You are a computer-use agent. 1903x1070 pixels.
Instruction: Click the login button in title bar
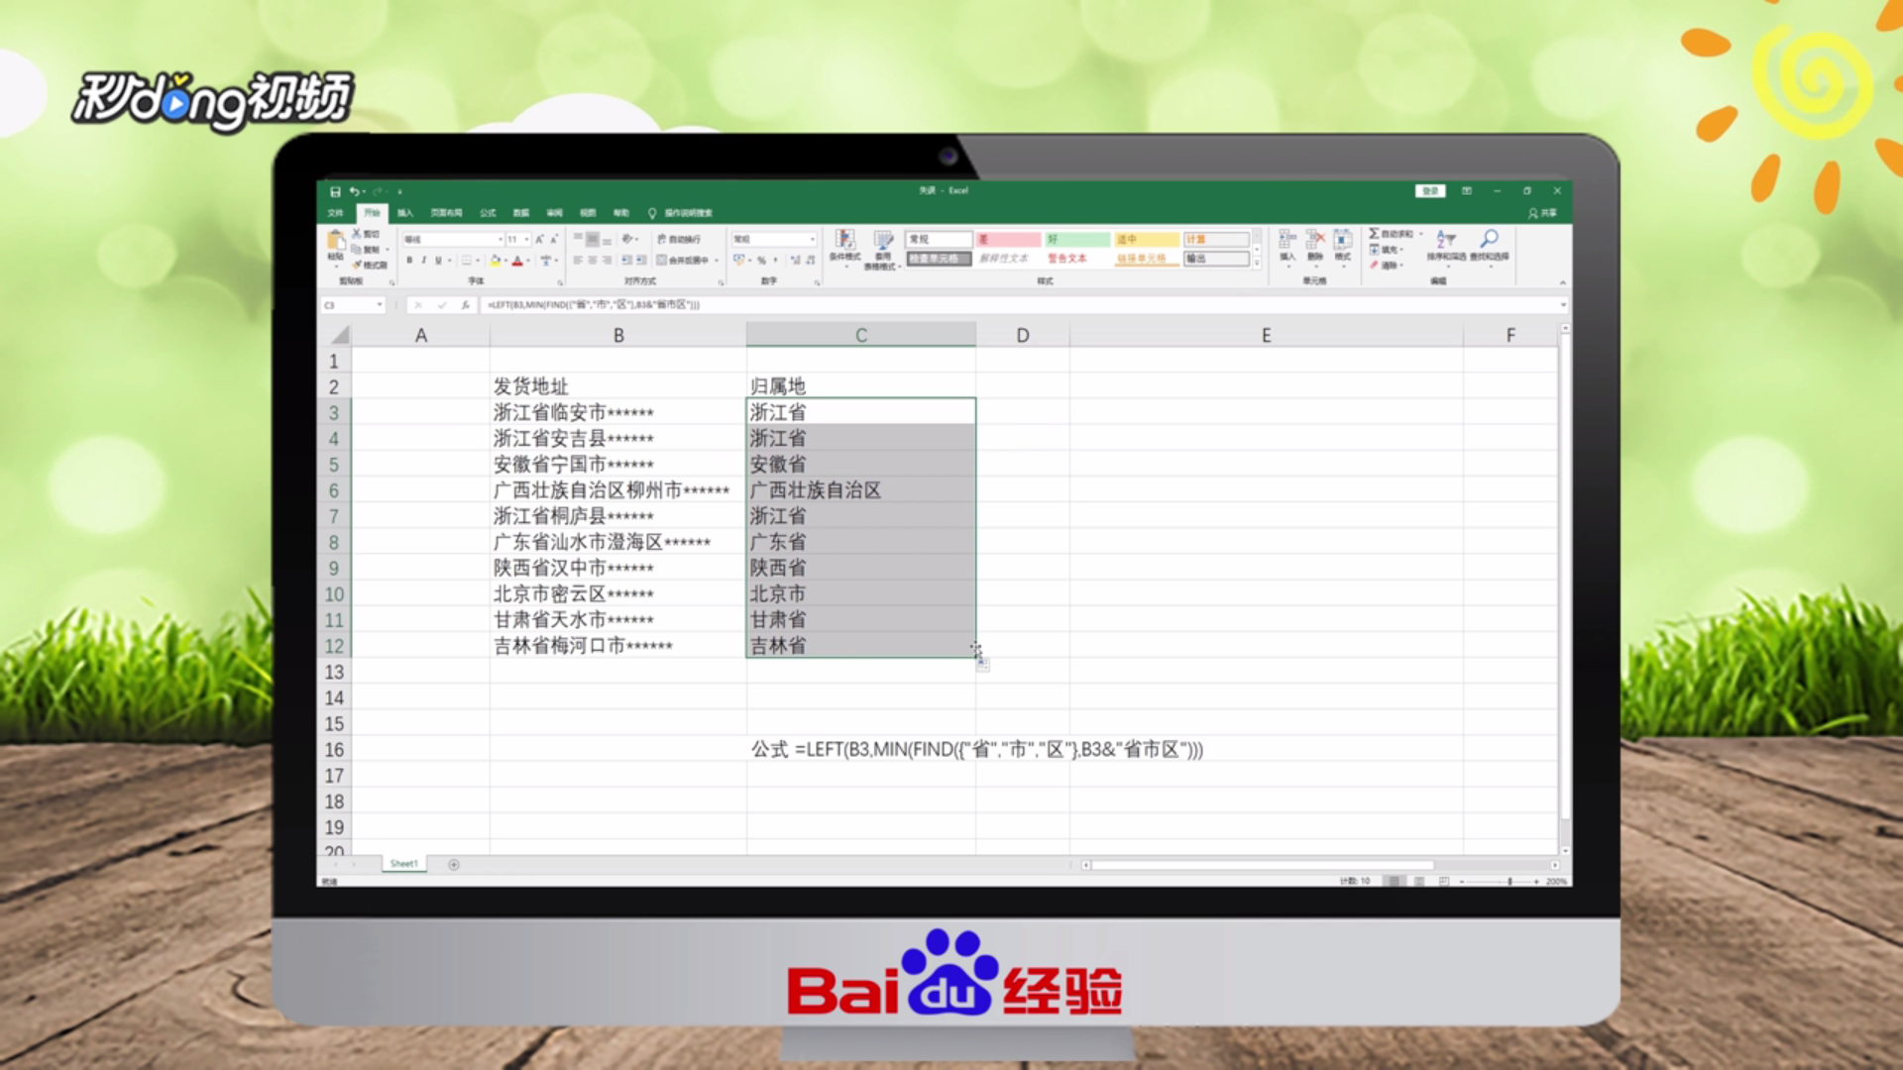point(1429,191)
